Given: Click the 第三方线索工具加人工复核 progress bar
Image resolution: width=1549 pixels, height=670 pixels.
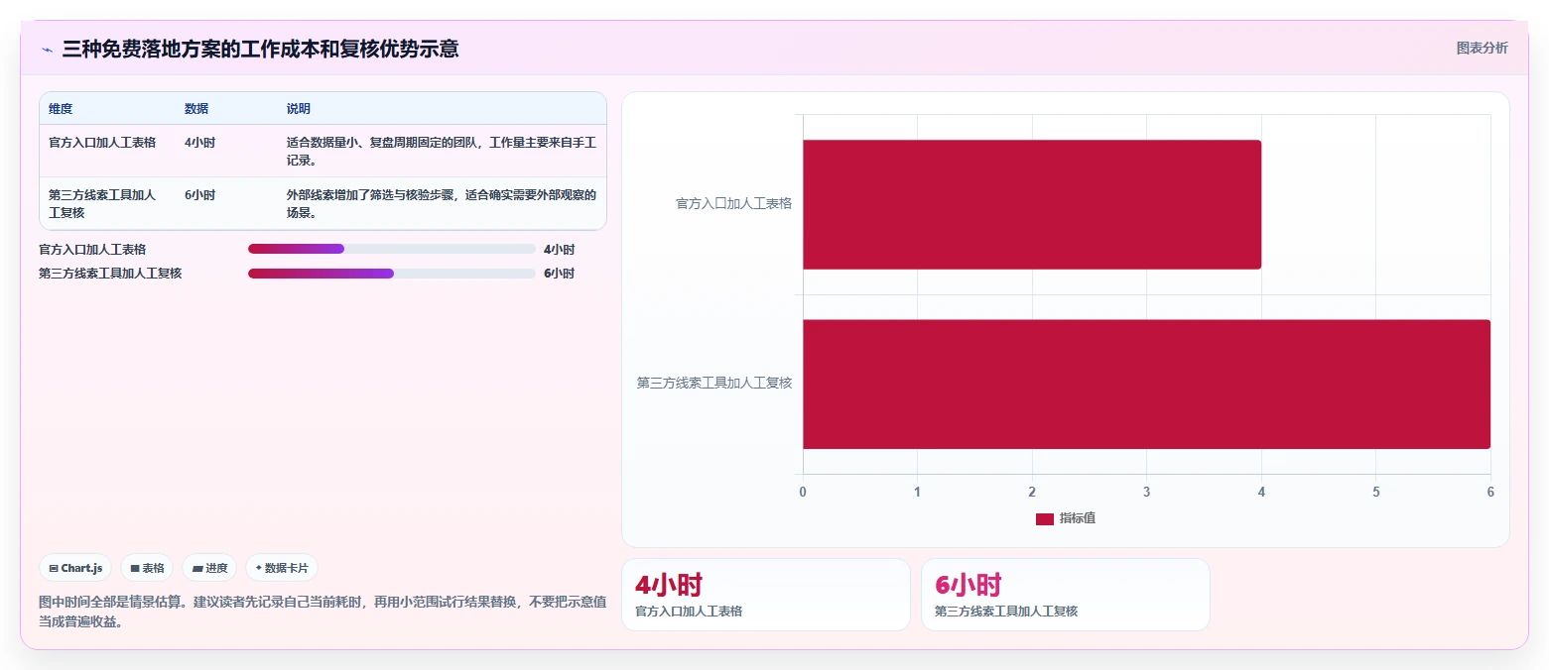Looking at the screenshot, I should click(392, 274).
